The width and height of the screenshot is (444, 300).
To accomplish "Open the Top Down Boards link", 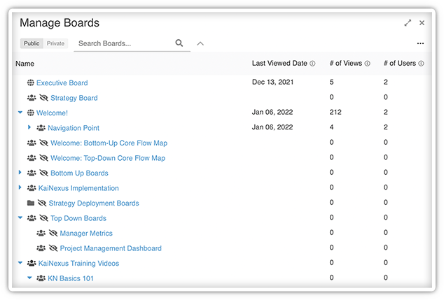I will pos(78,218).
